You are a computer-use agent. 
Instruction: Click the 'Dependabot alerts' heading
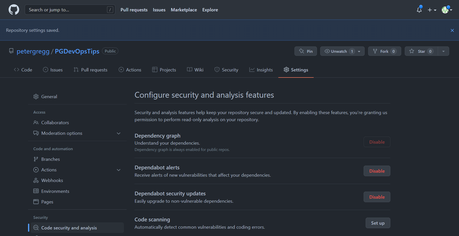pos(157,168)
